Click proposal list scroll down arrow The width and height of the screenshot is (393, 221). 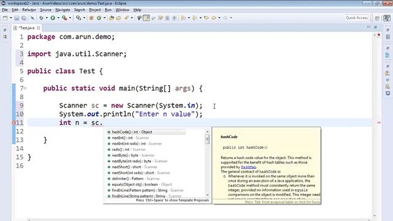(x=208, y=195)
